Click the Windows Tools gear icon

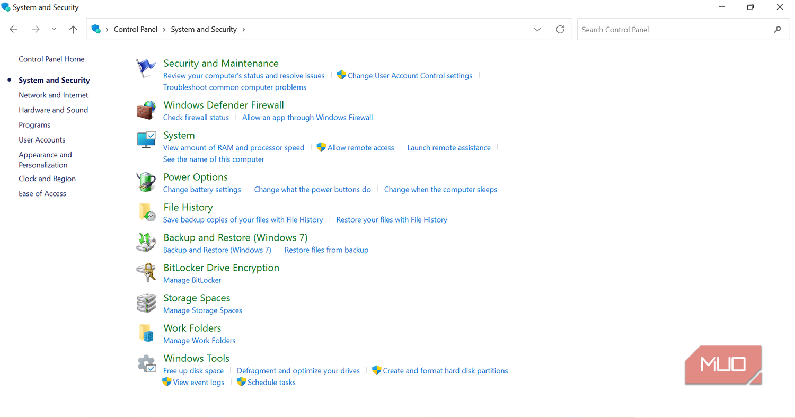coord(146,364)
